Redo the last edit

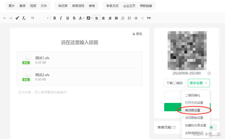(x=11, y=18)
